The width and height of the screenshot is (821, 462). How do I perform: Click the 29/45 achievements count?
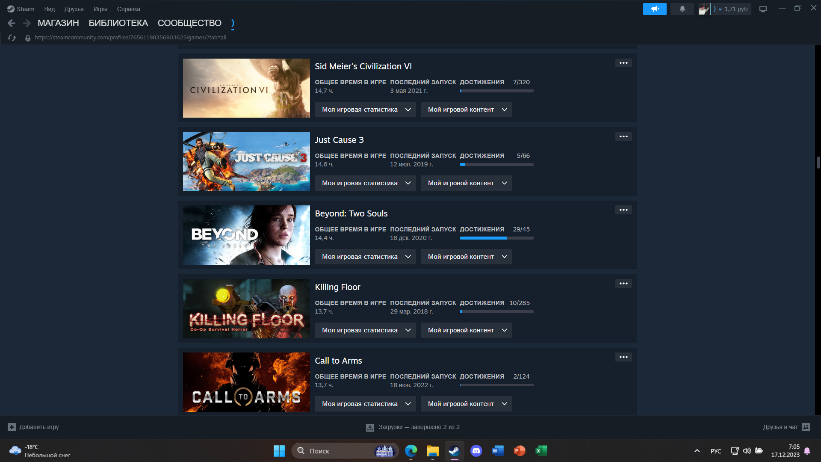pyautogui.click(x=521, y=229)
